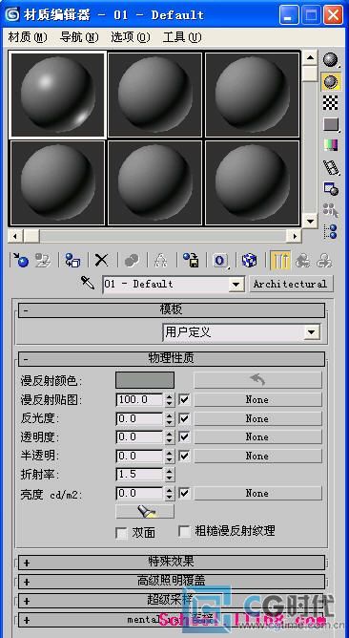Click the 漫反射贴图 amount field
This screenshot has width=349, height=638.
click(x=140, y=399)
